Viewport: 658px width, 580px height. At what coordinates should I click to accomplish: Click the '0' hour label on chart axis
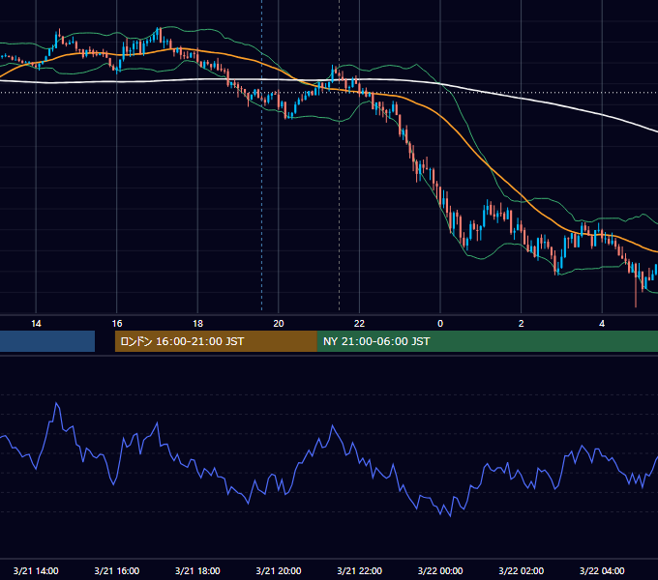pos(440,324)
